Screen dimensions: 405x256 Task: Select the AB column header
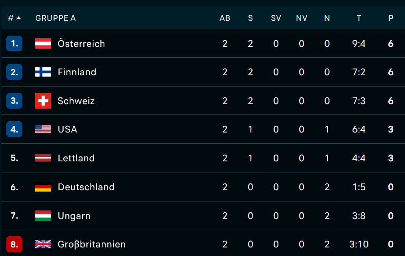point(225,18)
